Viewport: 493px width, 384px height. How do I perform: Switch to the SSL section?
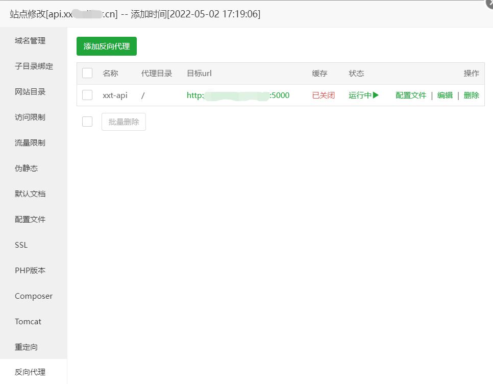[x=21, y=245]
